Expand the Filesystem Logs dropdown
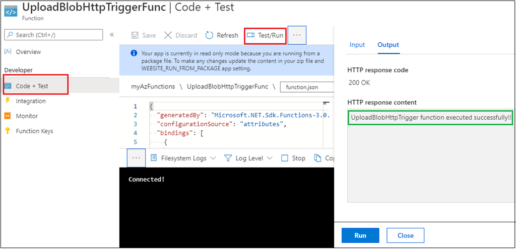The width and height of the screenshot is (516, 249). tap(183, 158)
